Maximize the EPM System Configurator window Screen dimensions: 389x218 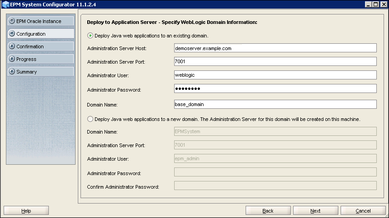point(376,4)
